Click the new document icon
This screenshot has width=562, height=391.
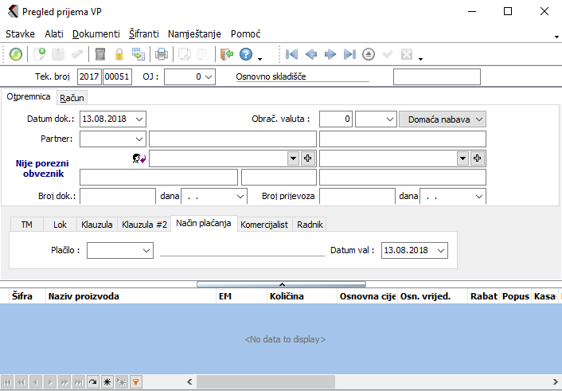[x=40, y=55]
